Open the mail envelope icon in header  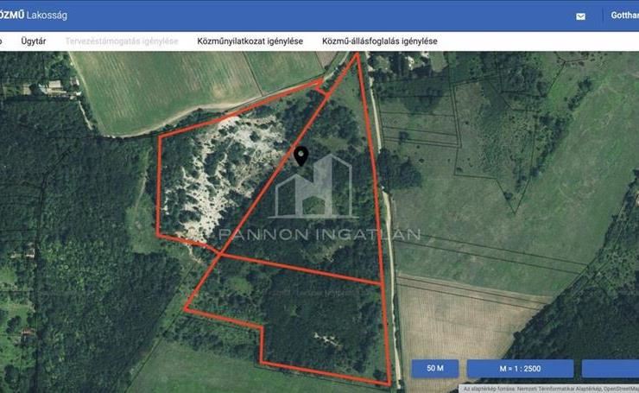pos(580,16)
